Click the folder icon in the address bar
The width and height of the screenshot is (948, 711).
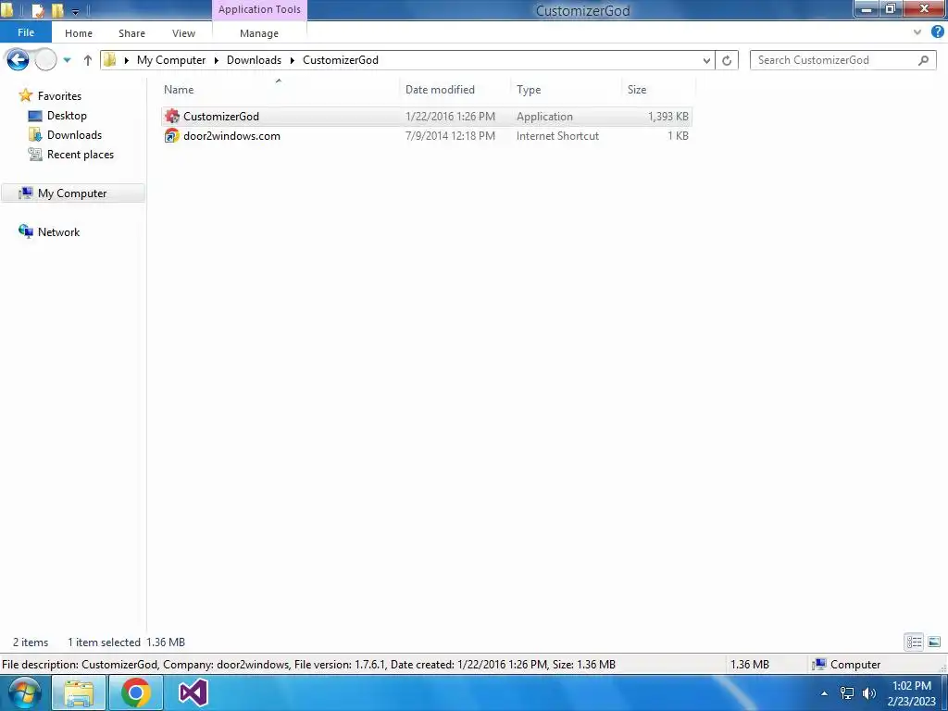[110, 60]
